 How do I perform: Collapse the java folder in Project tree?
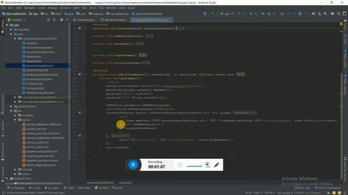(11, 34)
